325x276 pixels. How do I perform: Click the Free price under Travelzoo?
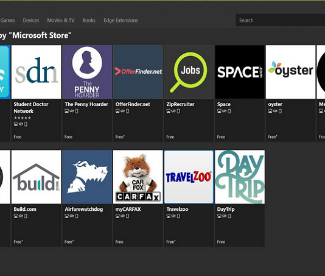coord(171,242)
